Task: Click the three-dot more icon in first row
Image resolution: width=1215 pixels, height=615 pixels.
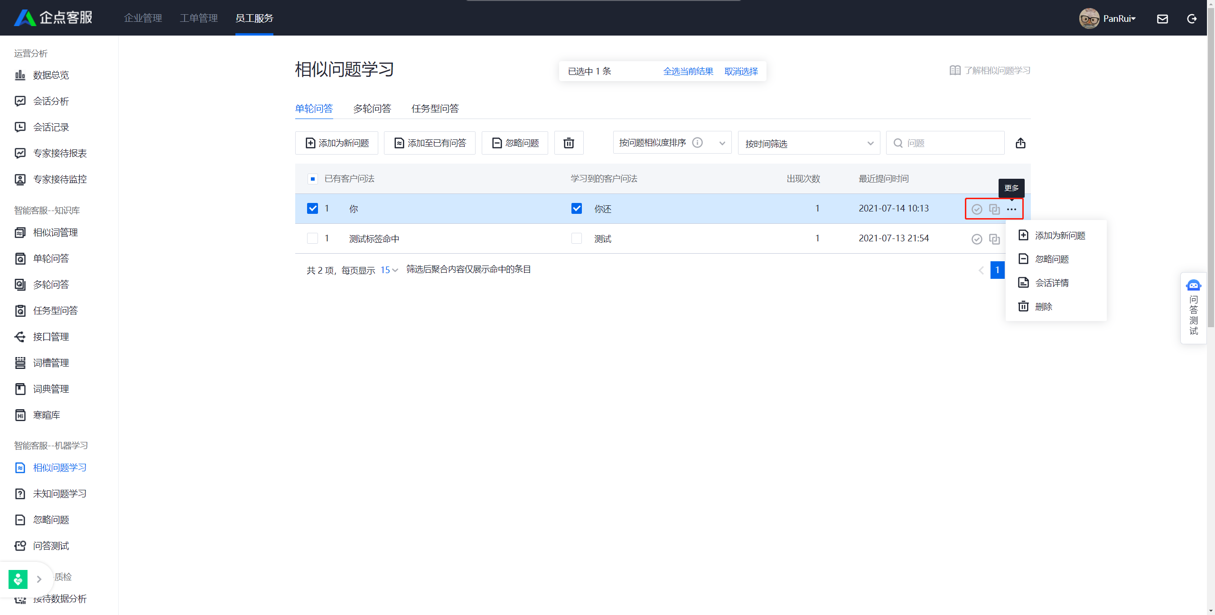Action: tap(1011, 209)
